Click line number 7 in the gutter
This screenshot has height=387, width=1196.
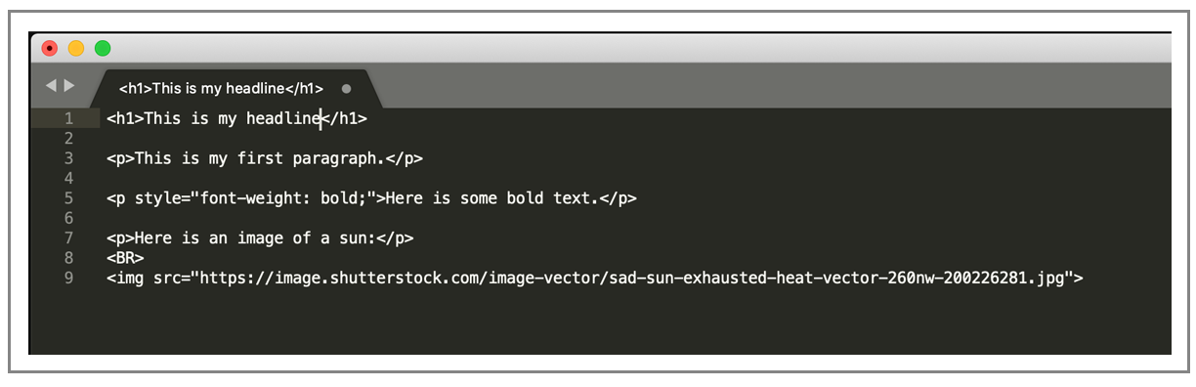click(68, 238)
